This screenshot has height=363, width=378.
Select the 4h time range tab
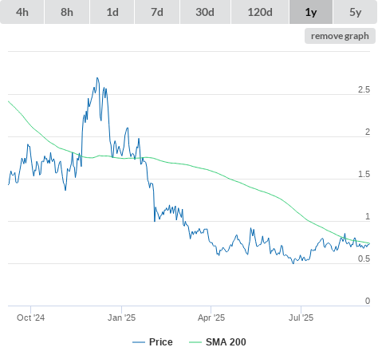coord(22,12)
